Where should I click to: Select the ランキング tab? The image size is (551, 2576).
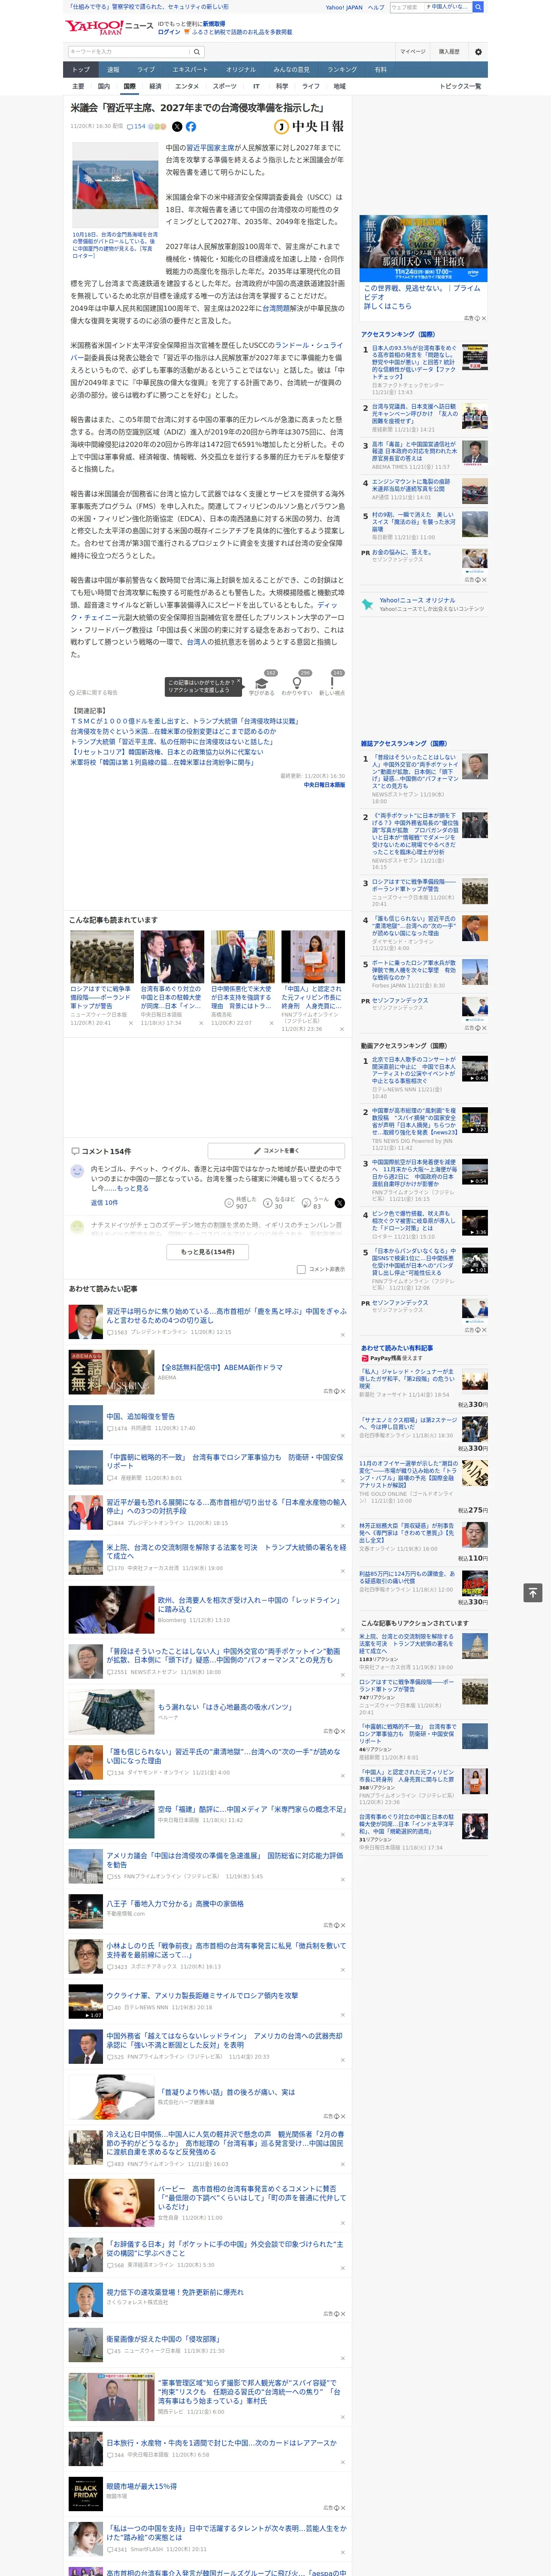(x=342, y=70)
